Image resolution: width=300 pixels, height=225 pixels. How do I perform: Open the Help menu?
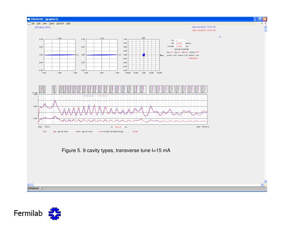[68, 23]
